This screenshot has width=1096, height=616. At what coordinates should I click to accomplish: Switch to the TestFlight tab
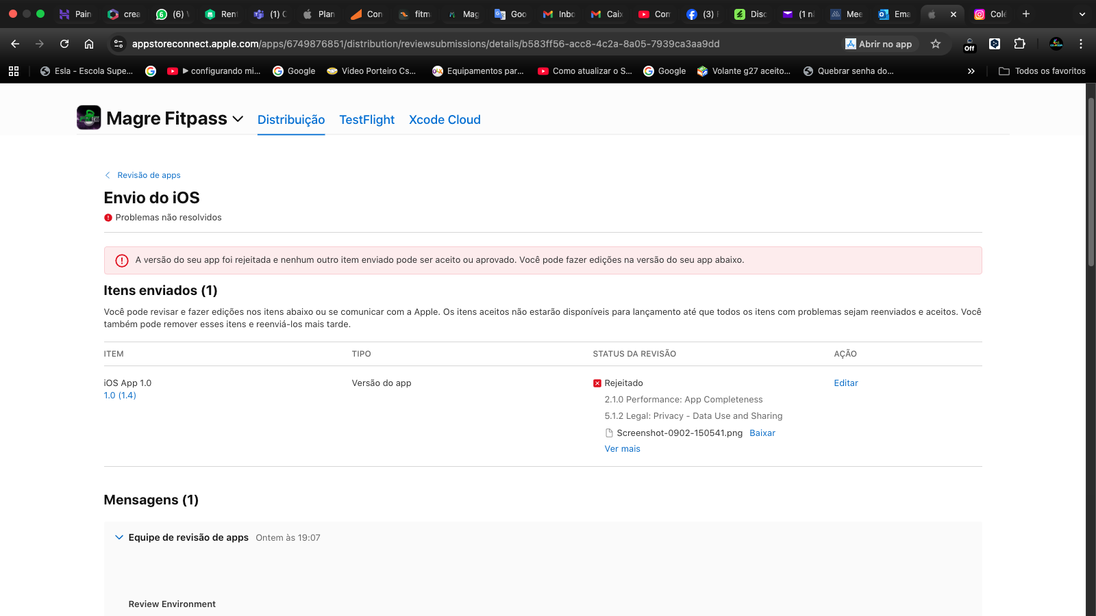(367, 120)
